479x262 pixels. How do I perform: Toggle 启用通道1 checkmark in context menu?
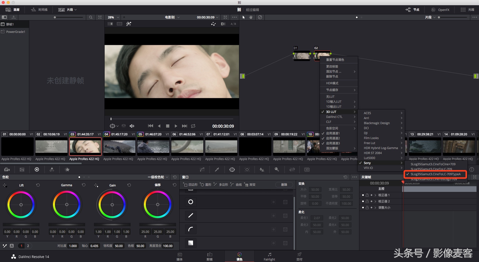pos(333,133)
